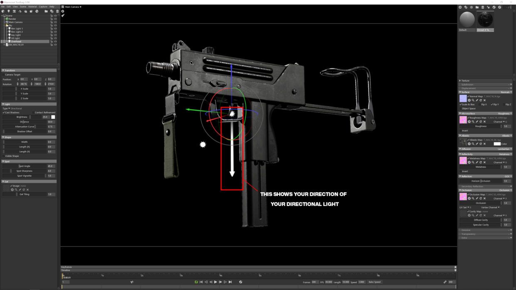
Task: Hide the Key Light with its eye toggle
Action: tap(55, 35)
